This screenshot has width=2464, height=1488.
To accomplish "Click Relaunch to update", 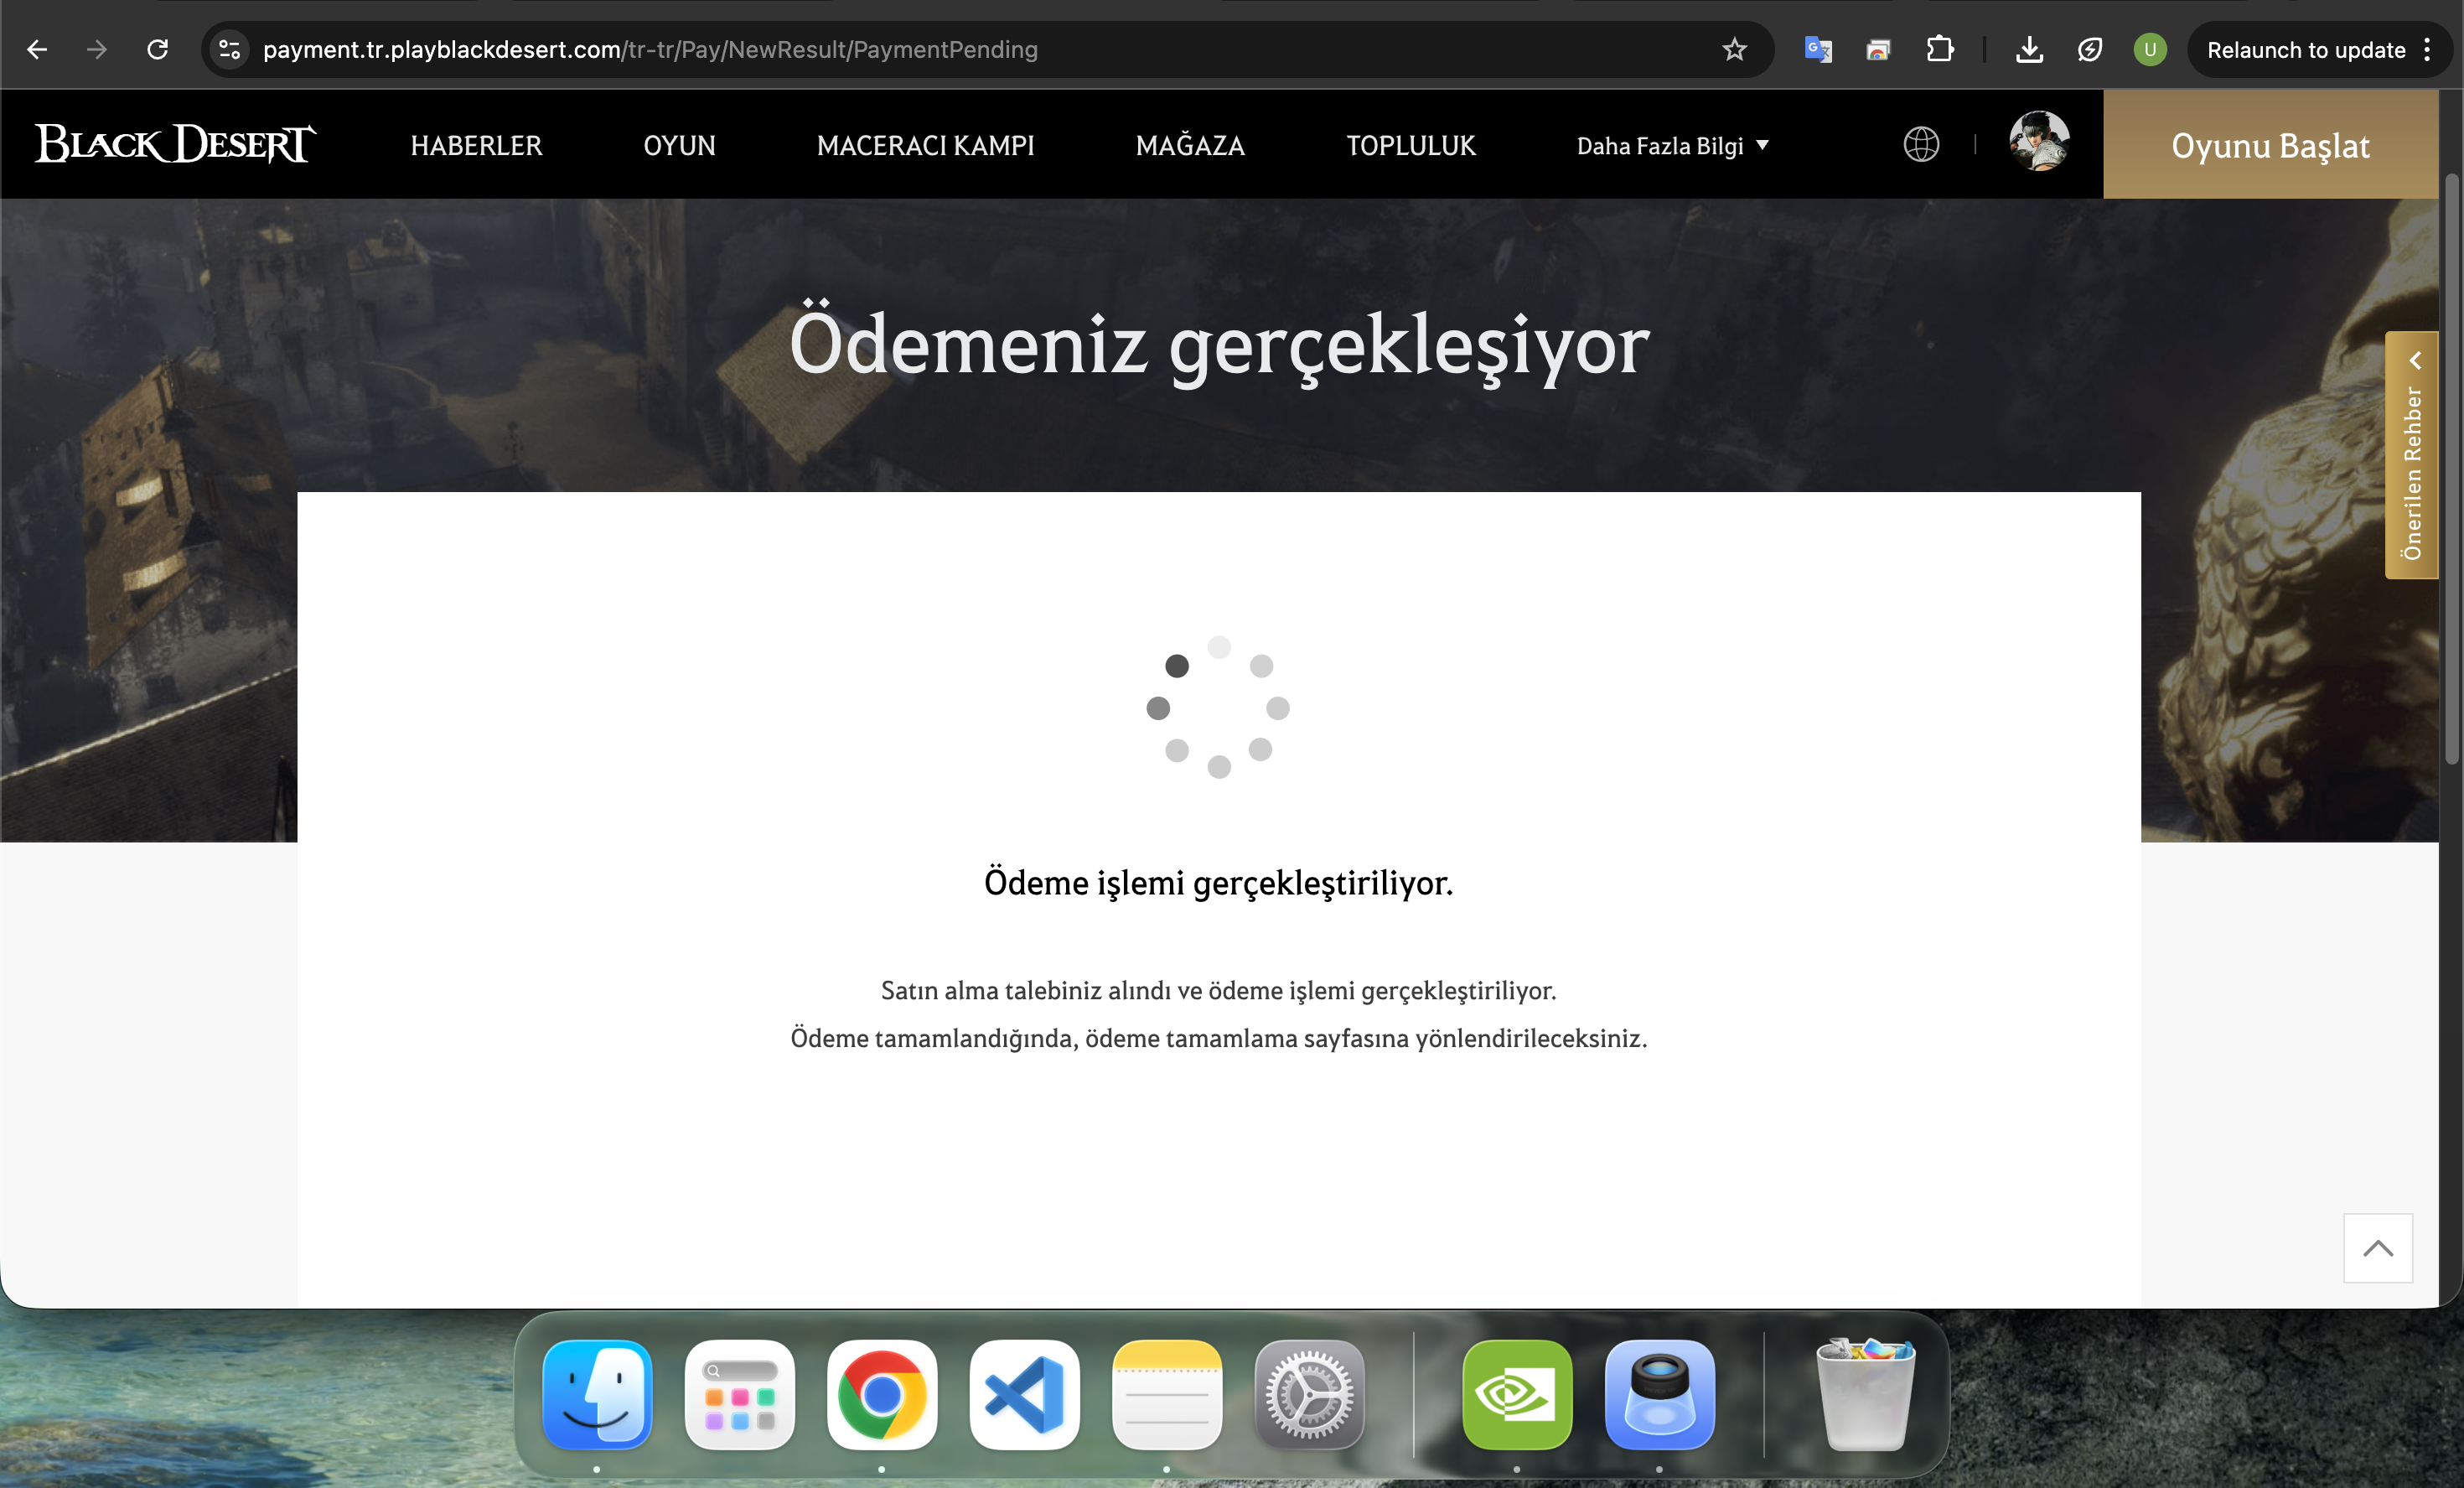I will click(2306, 49).
